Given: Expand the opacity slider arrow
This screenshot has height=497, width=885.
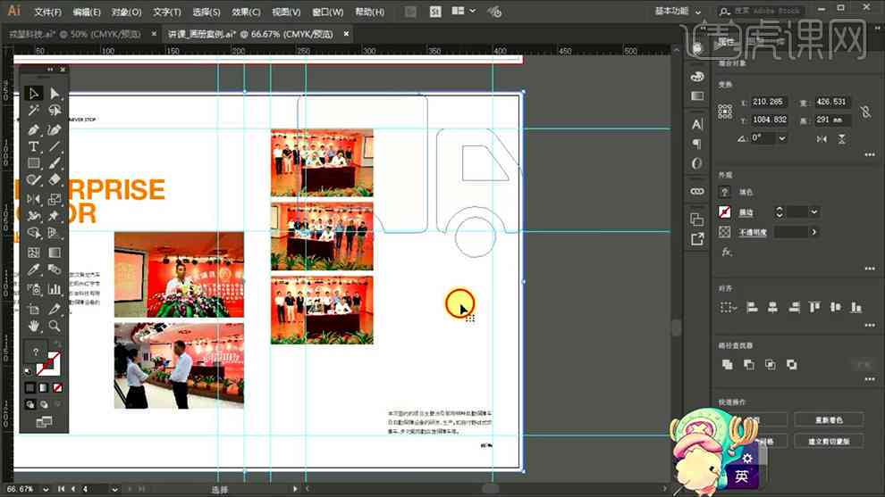Looking at the screenshot, I should 813,232.
